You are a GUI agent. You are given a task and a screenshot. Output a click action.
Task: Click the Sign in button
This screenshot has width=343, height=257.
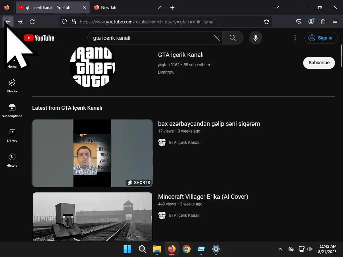tap(321, 38)
